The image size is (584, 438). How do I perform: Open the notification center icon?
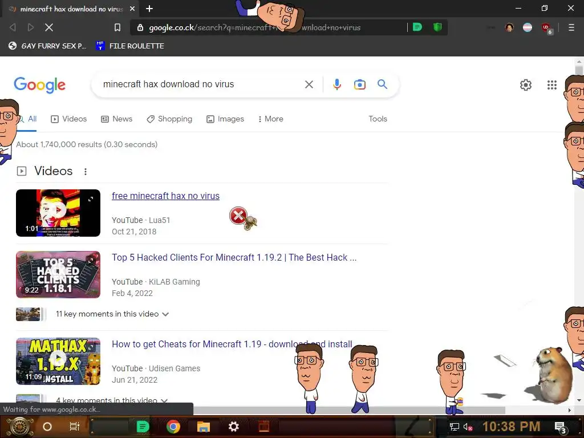coord(561,427)
